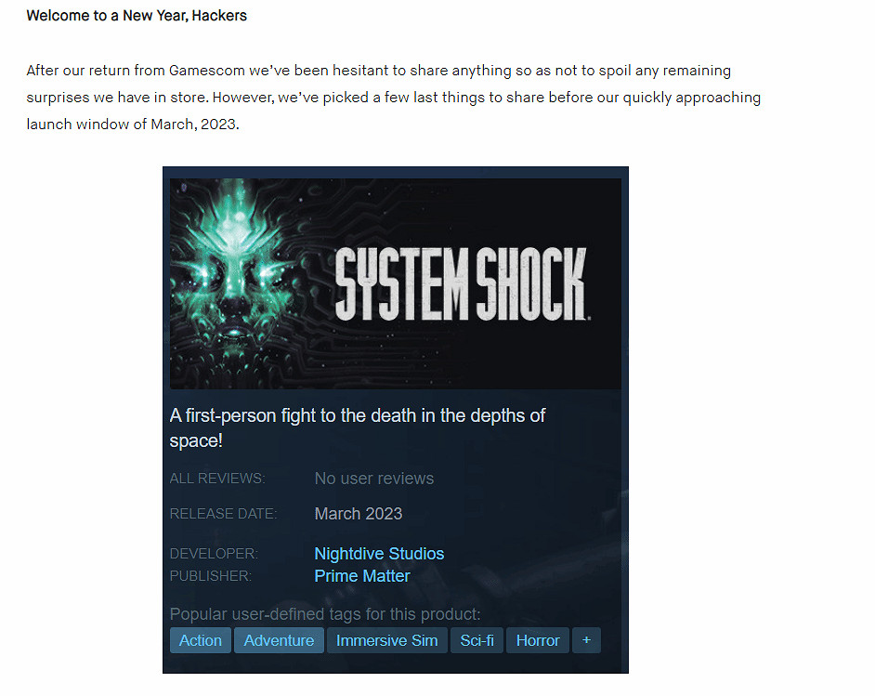Click the Action tag
The width and height of the screenshot is (875, 696).
click(201, 640)
